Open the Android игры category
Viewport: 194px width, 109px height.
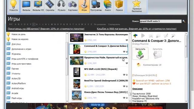18,88
